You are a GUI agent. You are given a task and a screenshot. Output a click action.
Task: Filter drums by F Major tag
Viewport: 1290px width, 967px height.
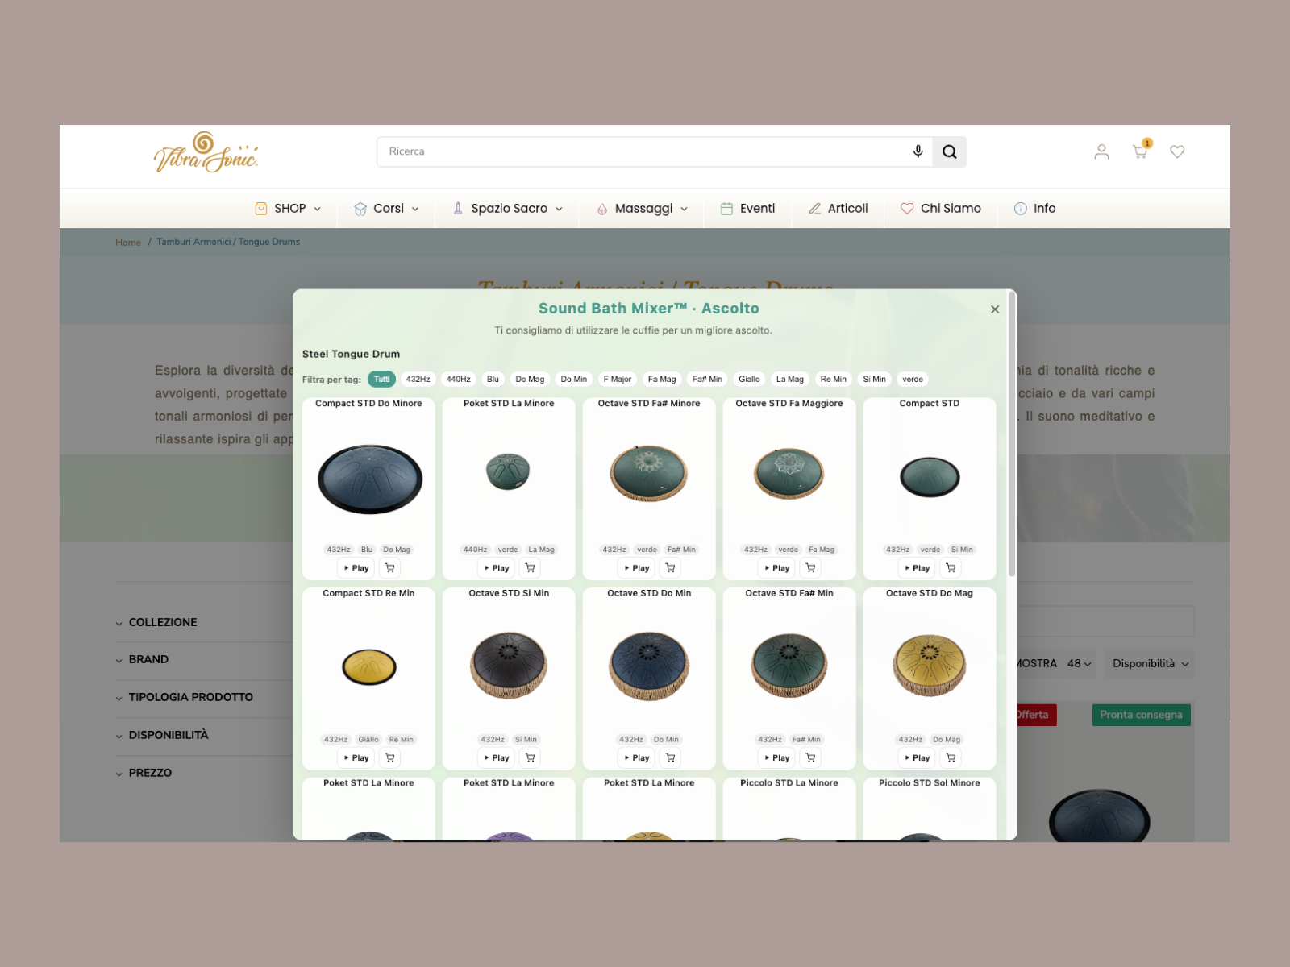point(618,379)
